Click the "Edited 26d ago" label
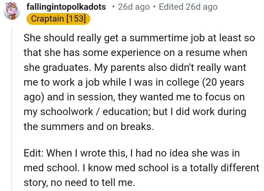The height and width of the screenshot is (191, 264). tap(188, 7)
